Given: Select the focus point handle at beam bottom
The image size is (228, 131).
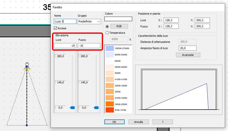Looking at the screenshot, I should coord(27,125).
